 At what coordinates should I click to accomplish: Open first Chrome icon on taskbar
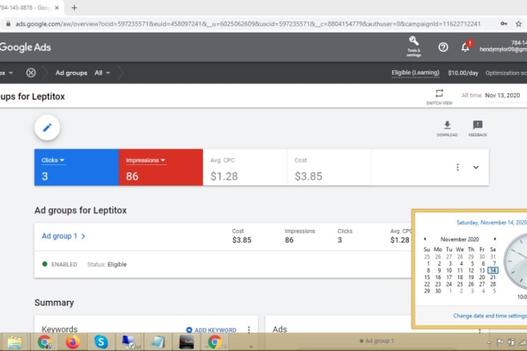pos(45,342)
